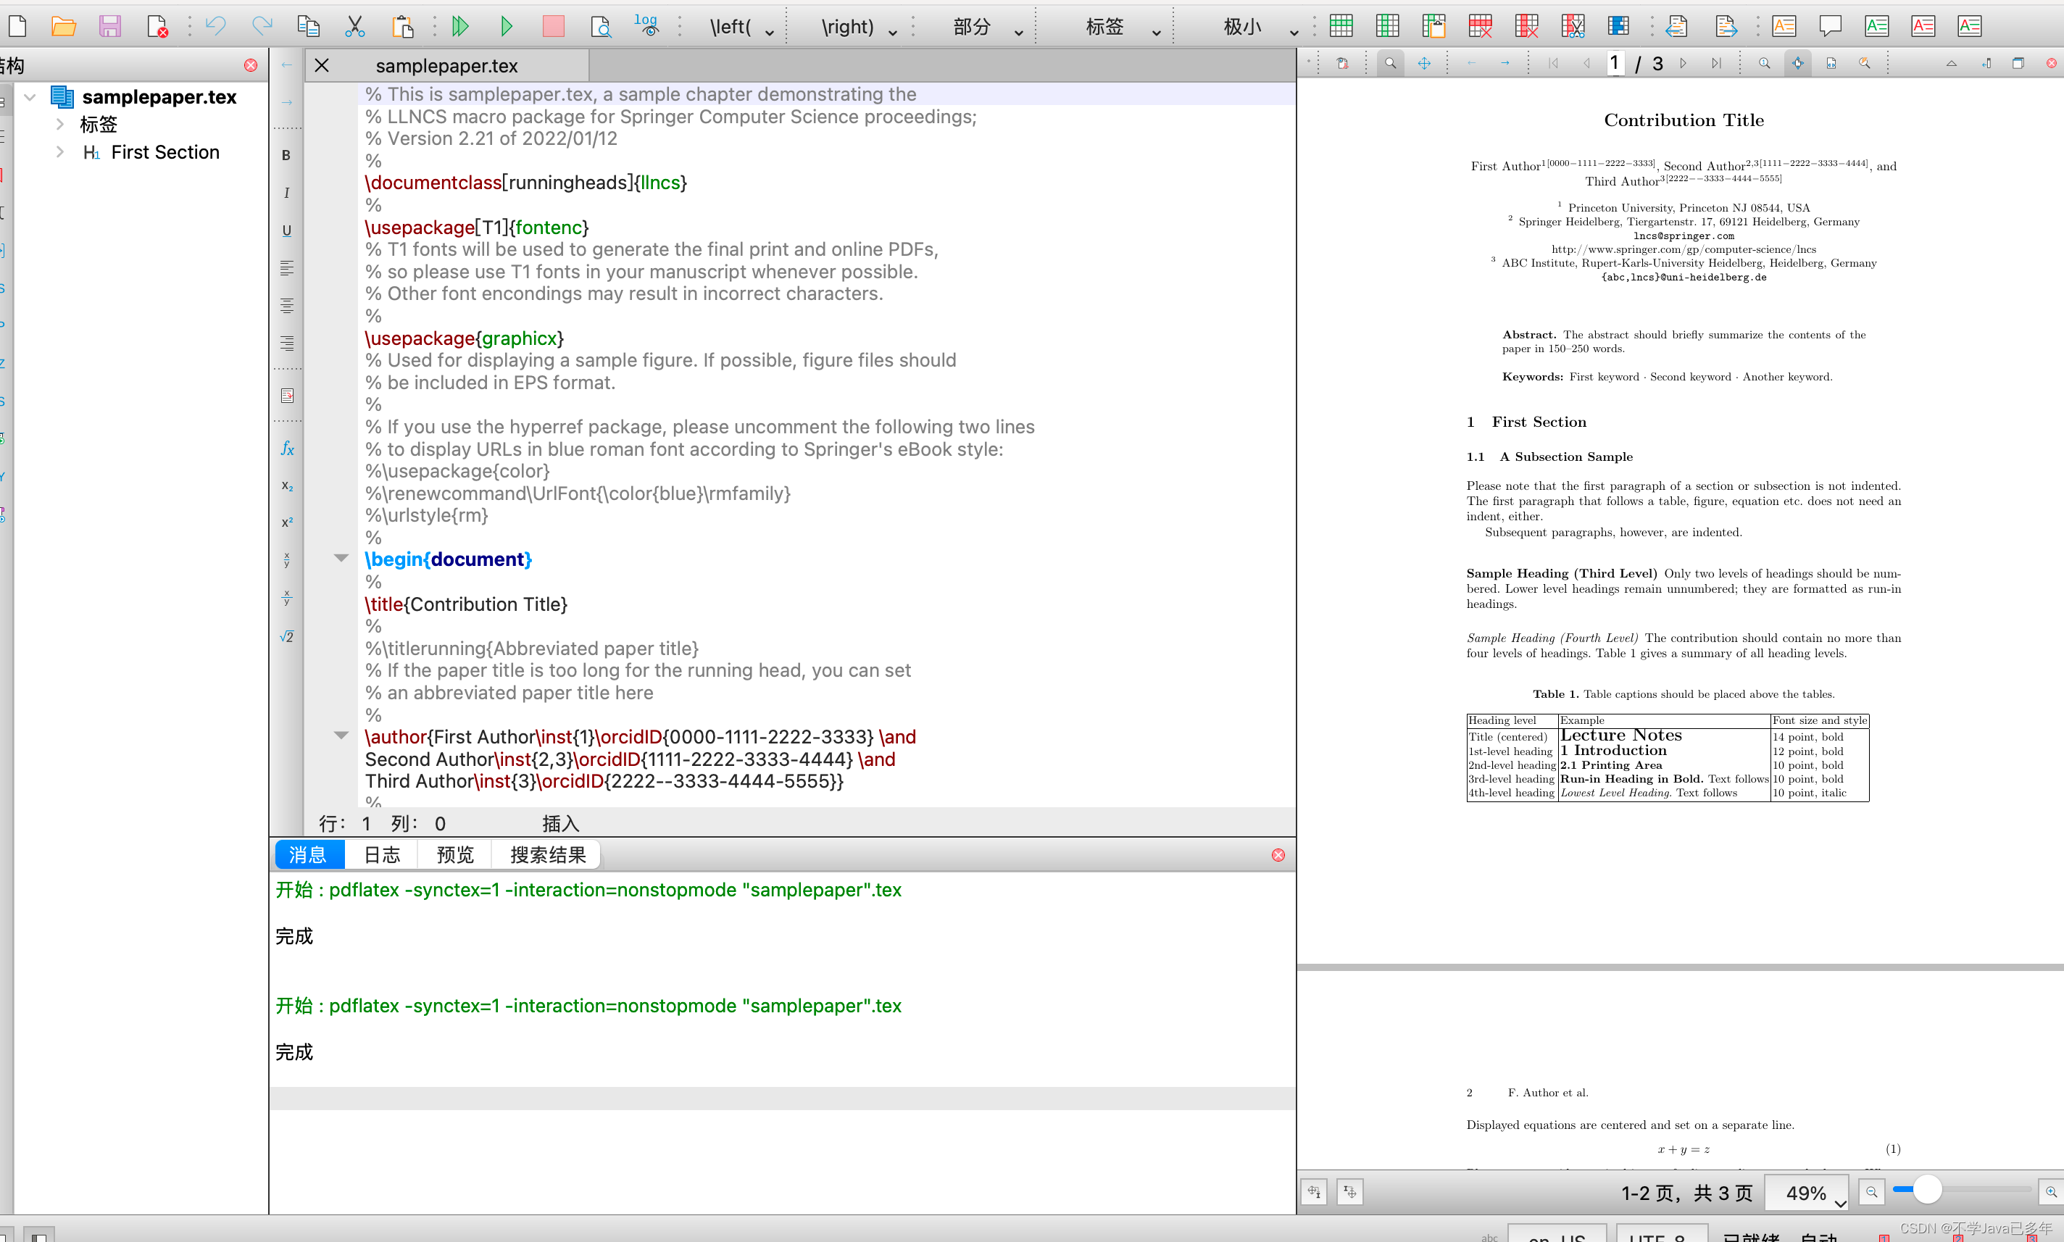Click the PDF page number input field

coord(1615,64)
